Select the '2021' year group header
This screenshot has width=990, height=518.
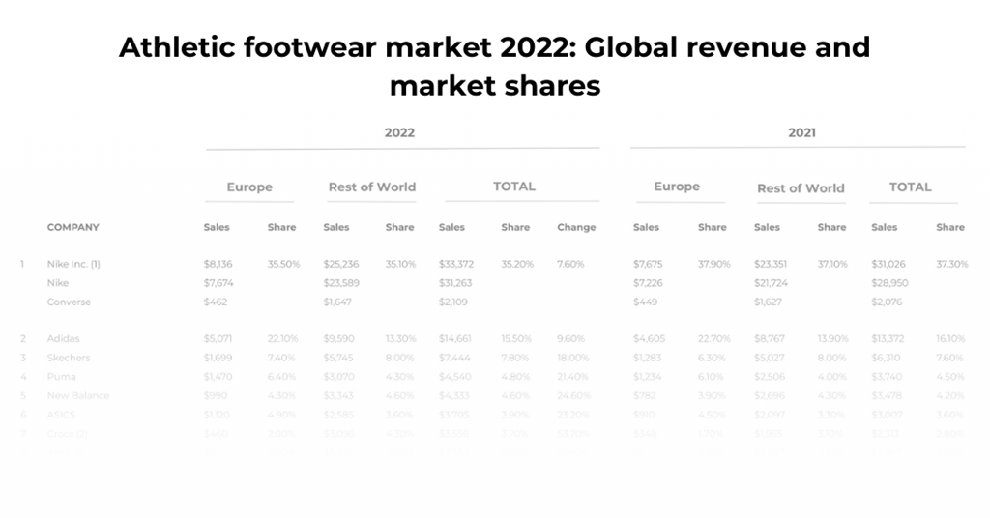(x=801, y=132)
